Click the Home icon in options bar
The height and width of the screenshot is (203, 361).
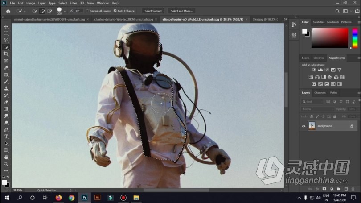(x=8, y=11)
